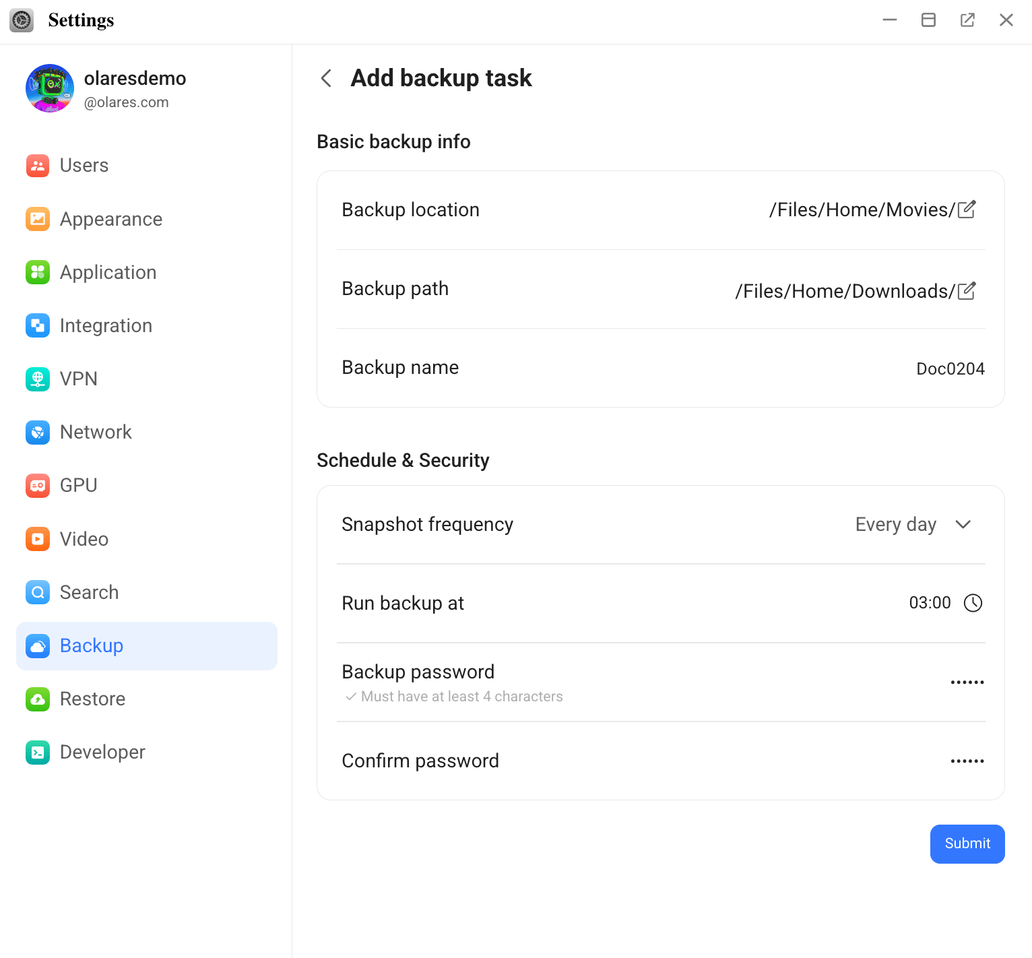Click the clock icon for Run backup at

coord(973,603)
